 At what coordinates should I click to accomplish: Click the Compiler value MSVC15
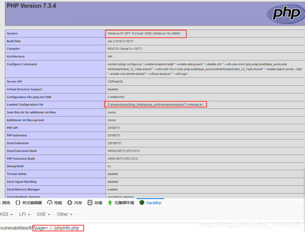coord(125,49)
